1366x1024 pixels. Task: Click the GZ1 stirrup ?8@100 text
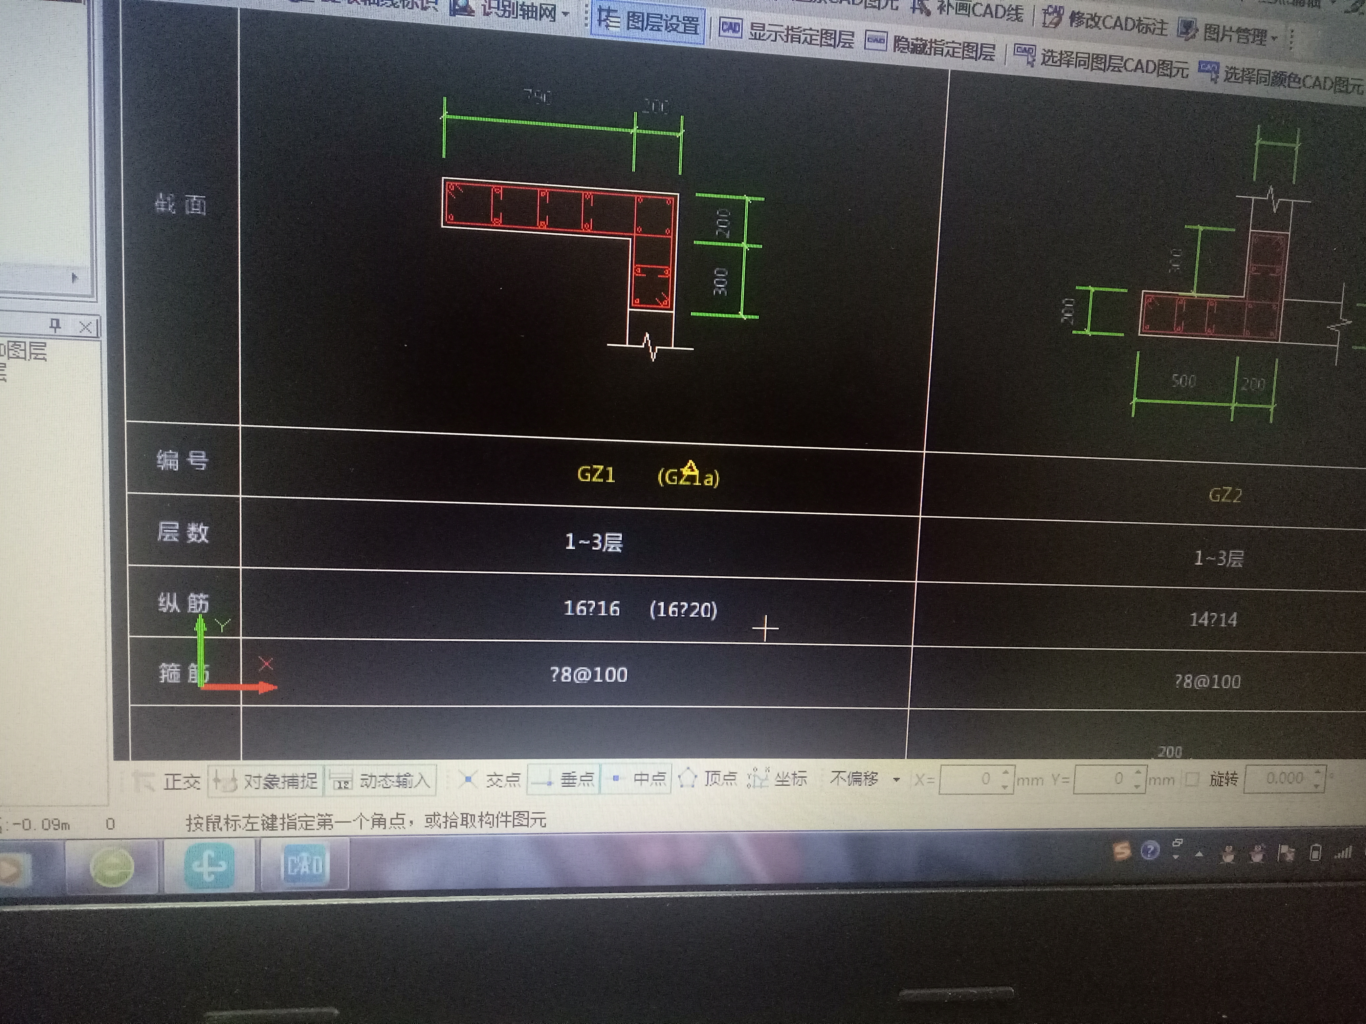tap(588, 675)
